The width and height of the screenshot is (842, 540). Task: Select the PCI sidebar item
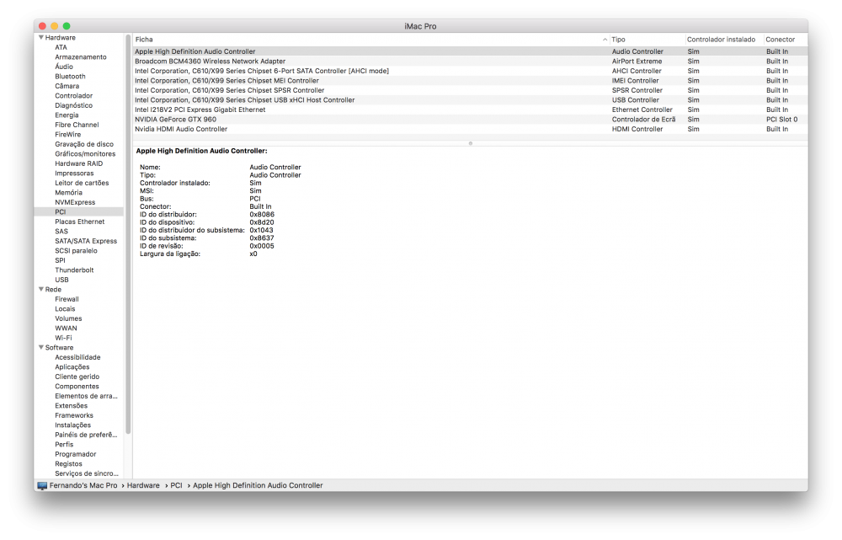(79, 211)
